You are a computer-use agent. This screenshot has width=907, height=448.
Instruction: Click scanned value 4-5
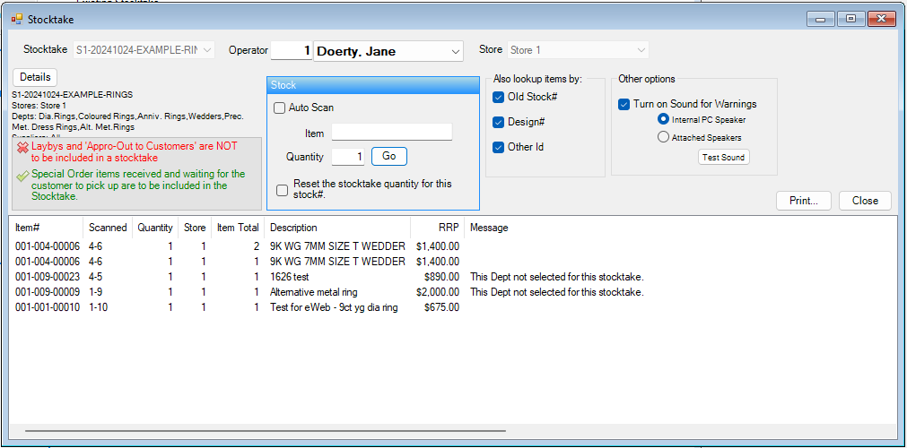95,277
